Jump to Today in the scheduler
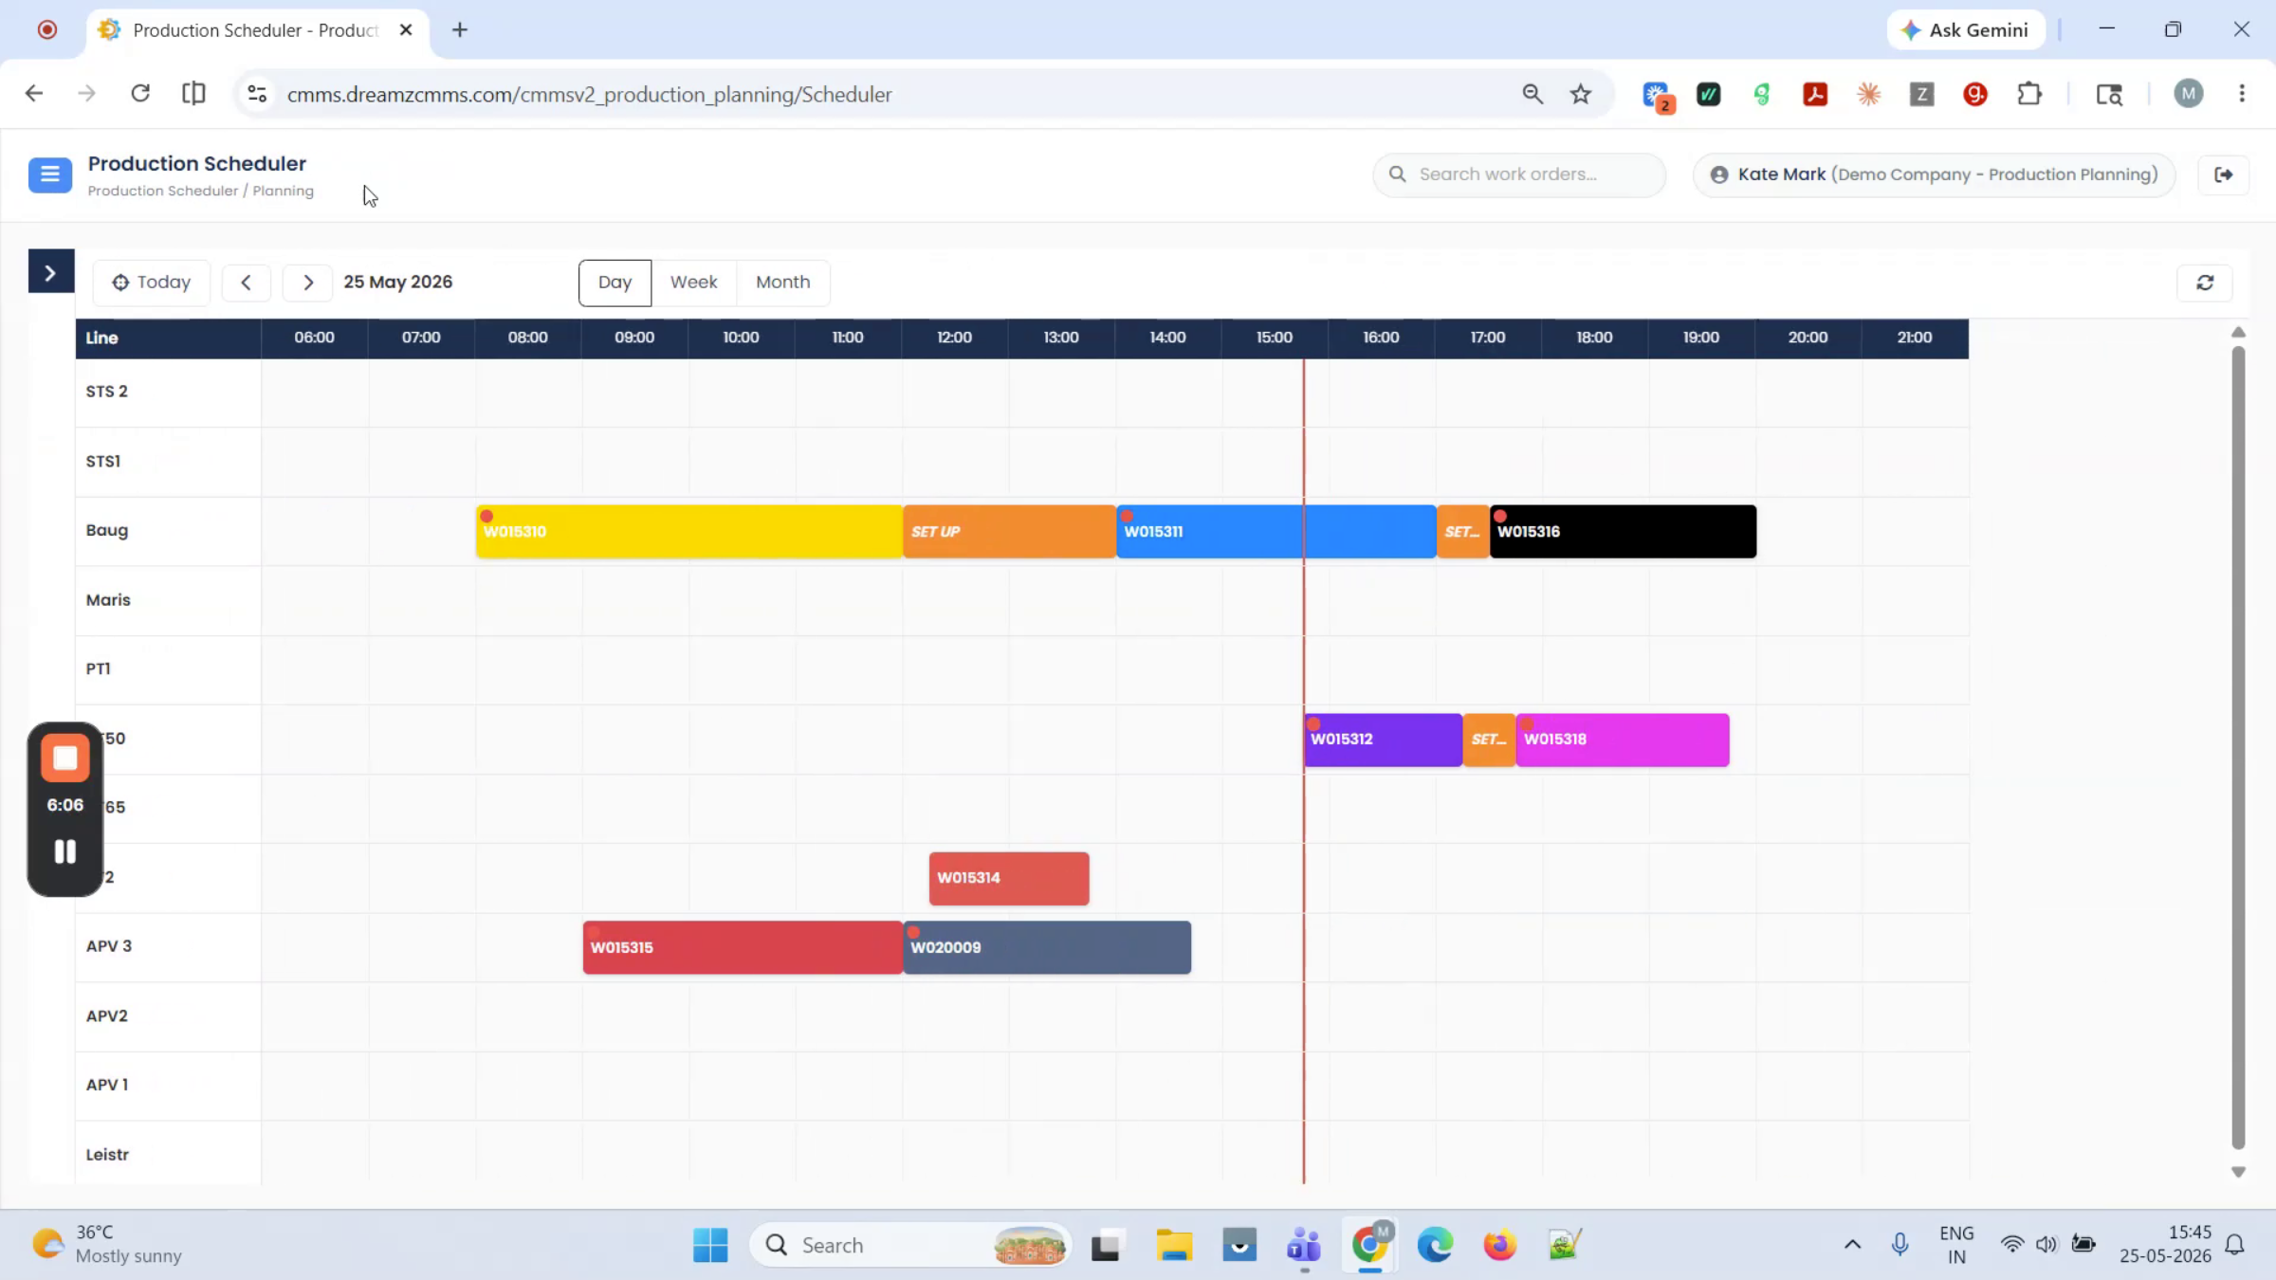This screenshot has width=2276, height=1280. coord(152,283)
